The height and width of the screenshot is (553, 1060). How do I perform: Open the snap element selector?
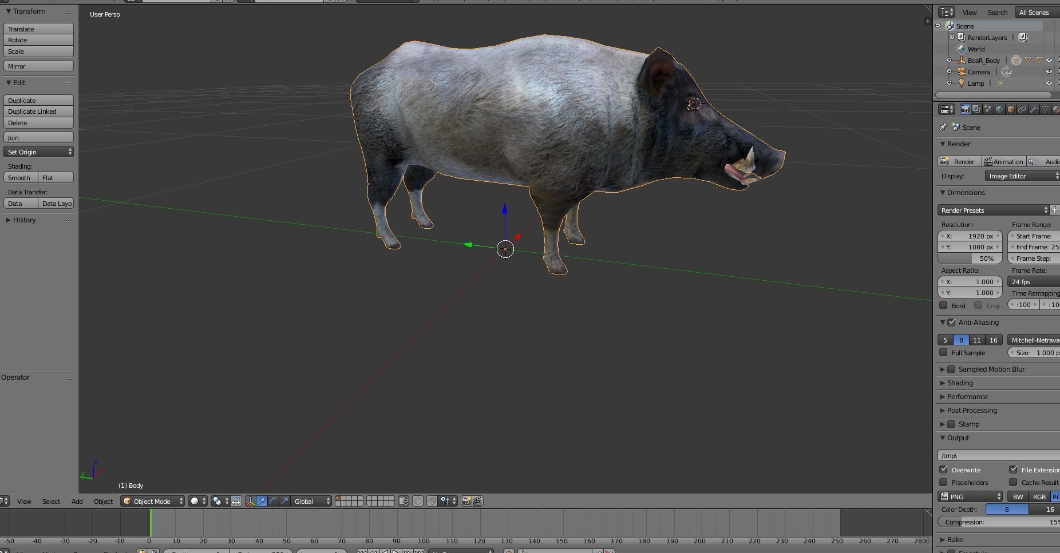[x=448, y=501]
